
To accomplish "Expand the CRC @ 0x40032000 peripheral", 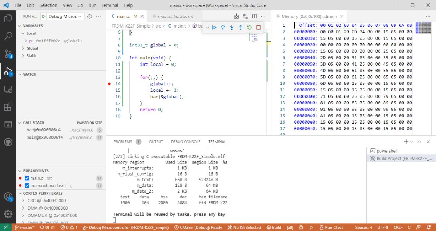I will [23, 201].
